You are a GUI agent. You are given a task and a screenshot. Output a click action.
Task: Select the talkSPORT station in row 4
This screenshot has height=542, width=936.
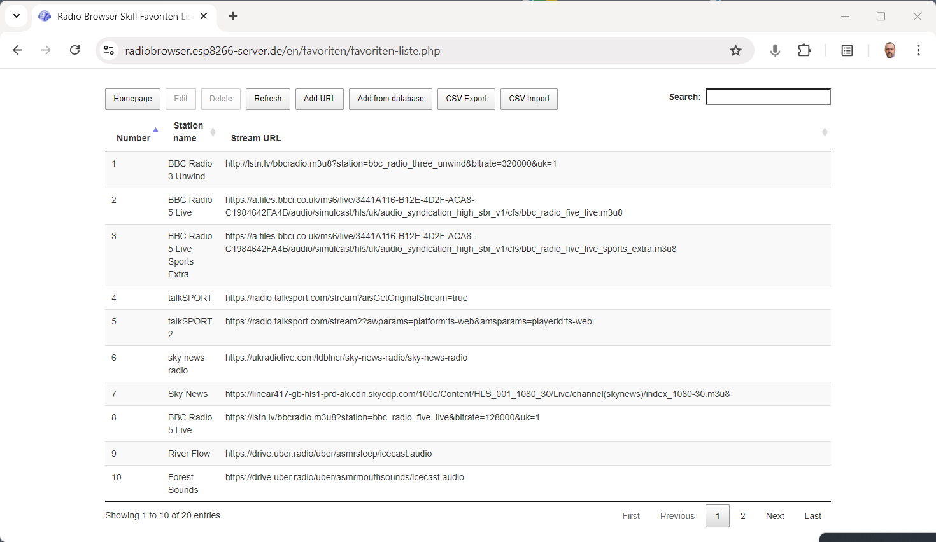point(190,298)
